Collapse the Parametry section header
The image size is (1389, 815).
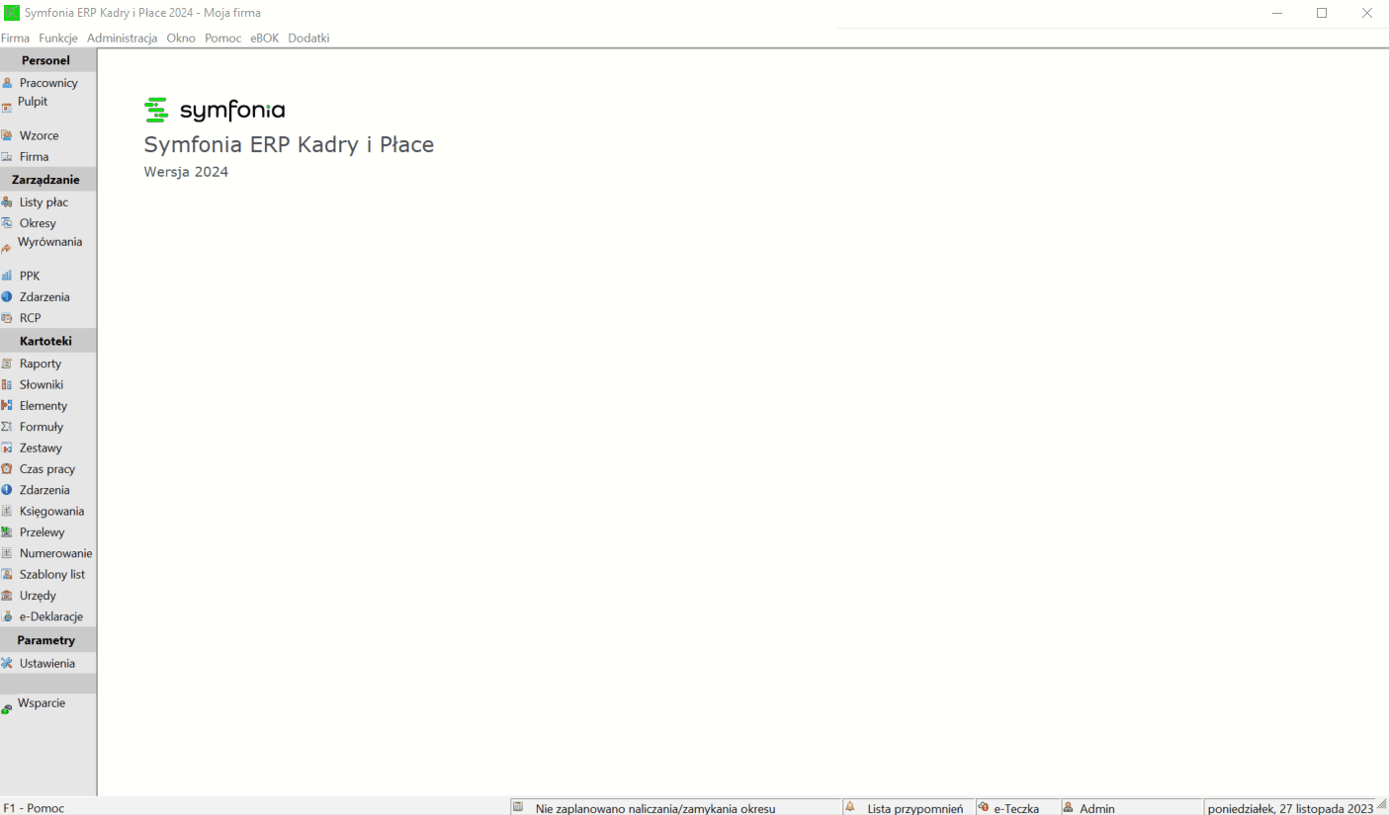tap(48, 640)
